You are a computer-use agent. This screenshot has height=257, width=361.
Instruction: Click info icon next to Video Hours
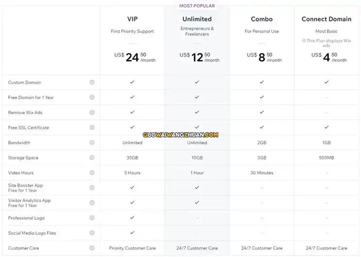coord(92,172)
